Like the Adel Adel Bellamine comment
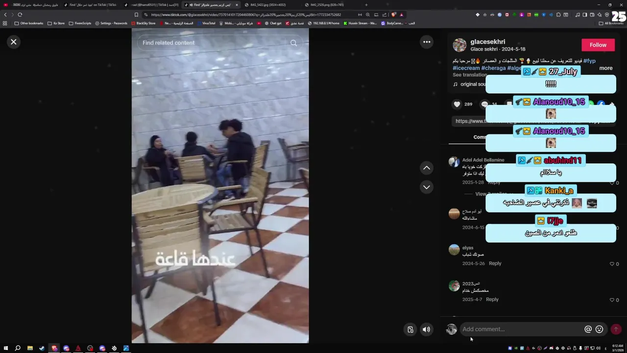This screenshot has height=353, width=627. (612, 183)
